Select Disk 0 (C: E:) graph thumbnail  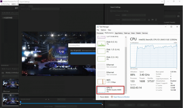tap(101, 44)
